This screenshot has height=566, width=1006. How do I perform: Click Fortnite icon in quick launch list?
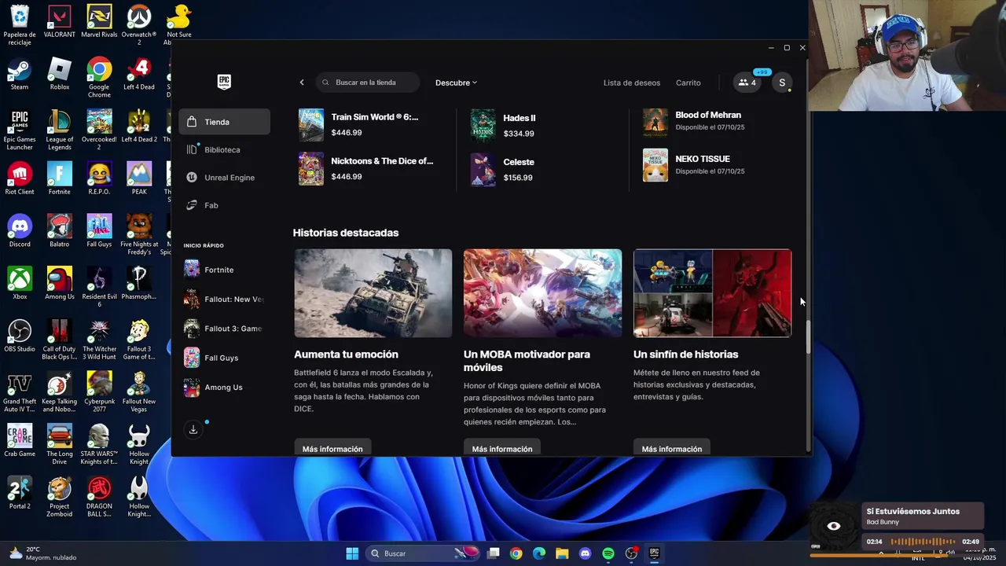tap(192, 270)
